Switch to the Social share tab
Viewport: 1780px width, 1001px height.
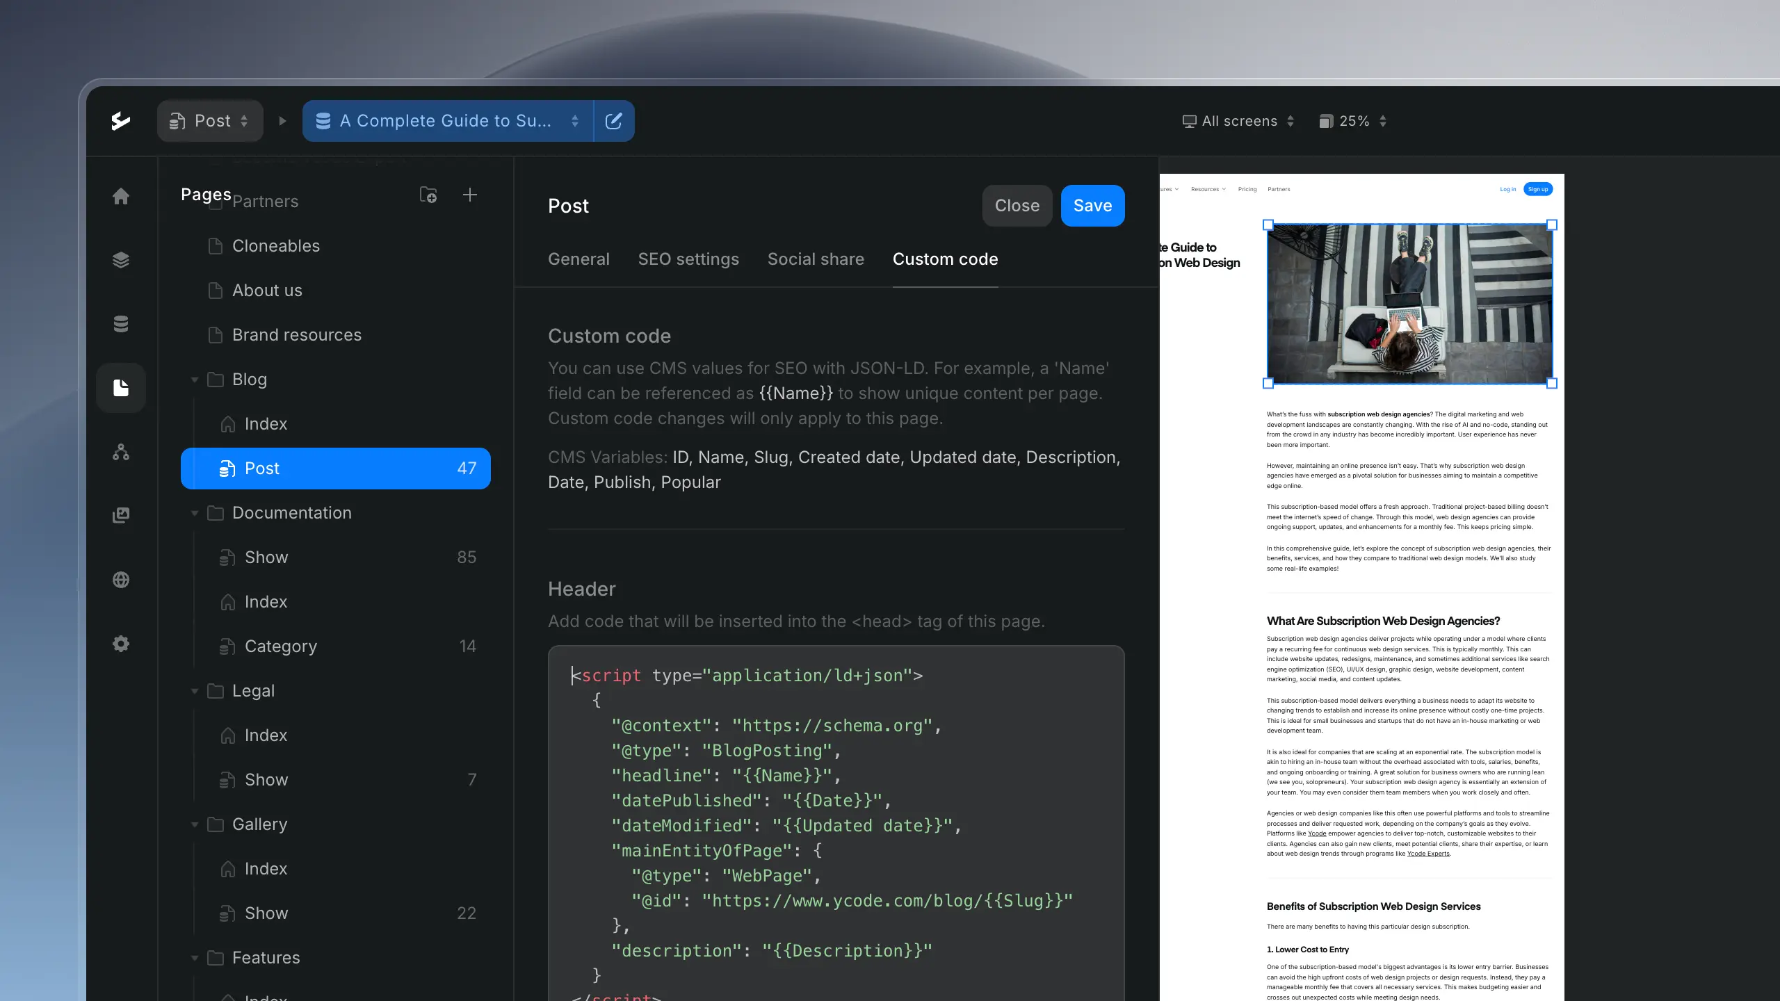click(816, 259)
